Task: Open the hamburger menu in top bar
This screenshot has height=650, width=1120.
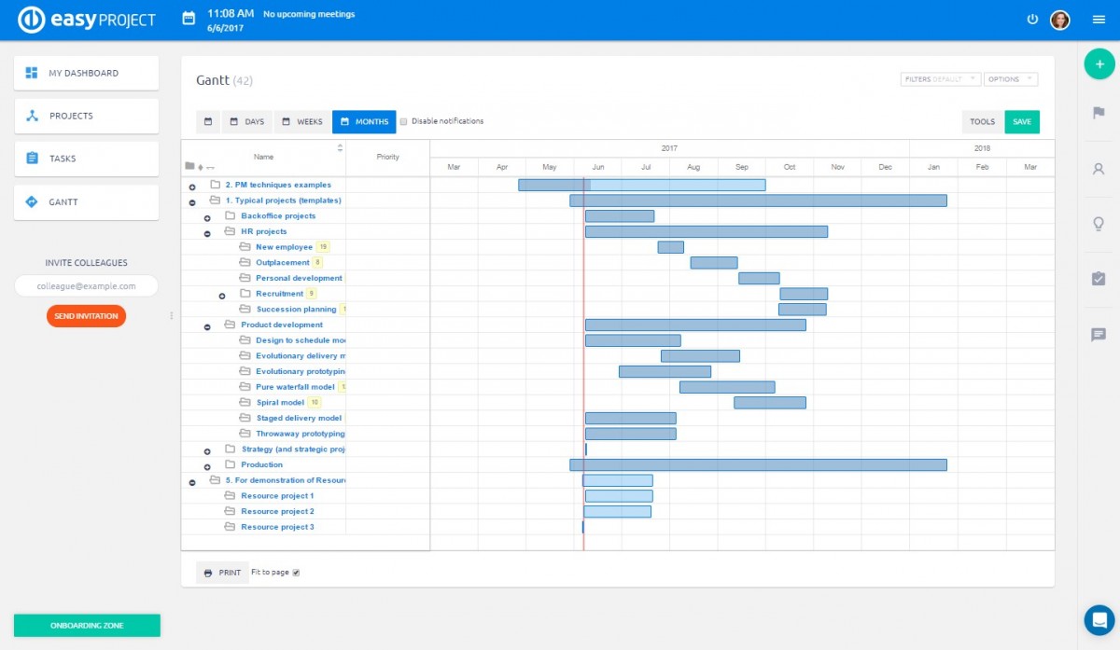Action: tap(1099, 20)
